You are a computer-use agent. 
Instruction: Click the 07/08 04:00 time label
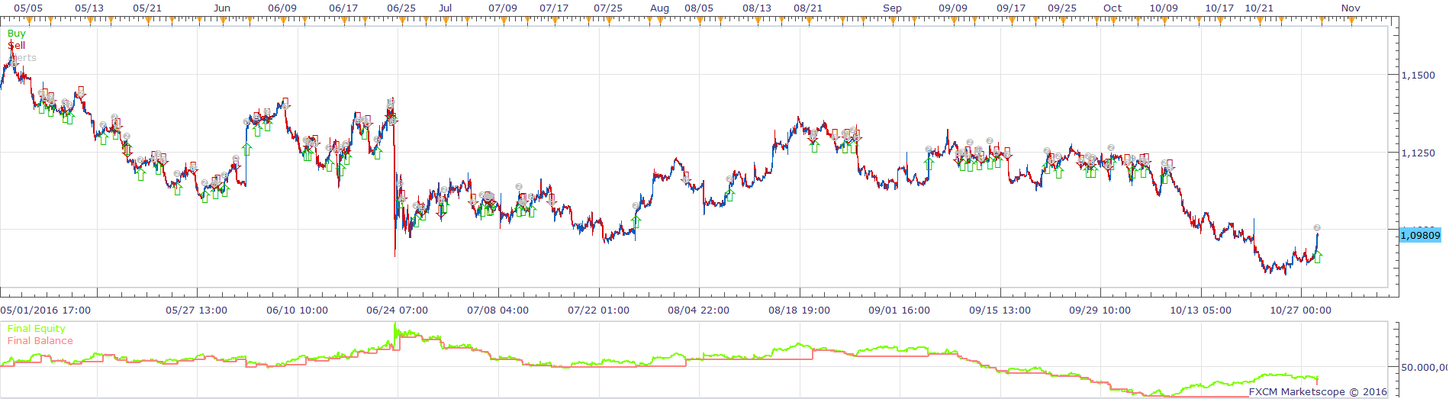(x=498, y=311)
